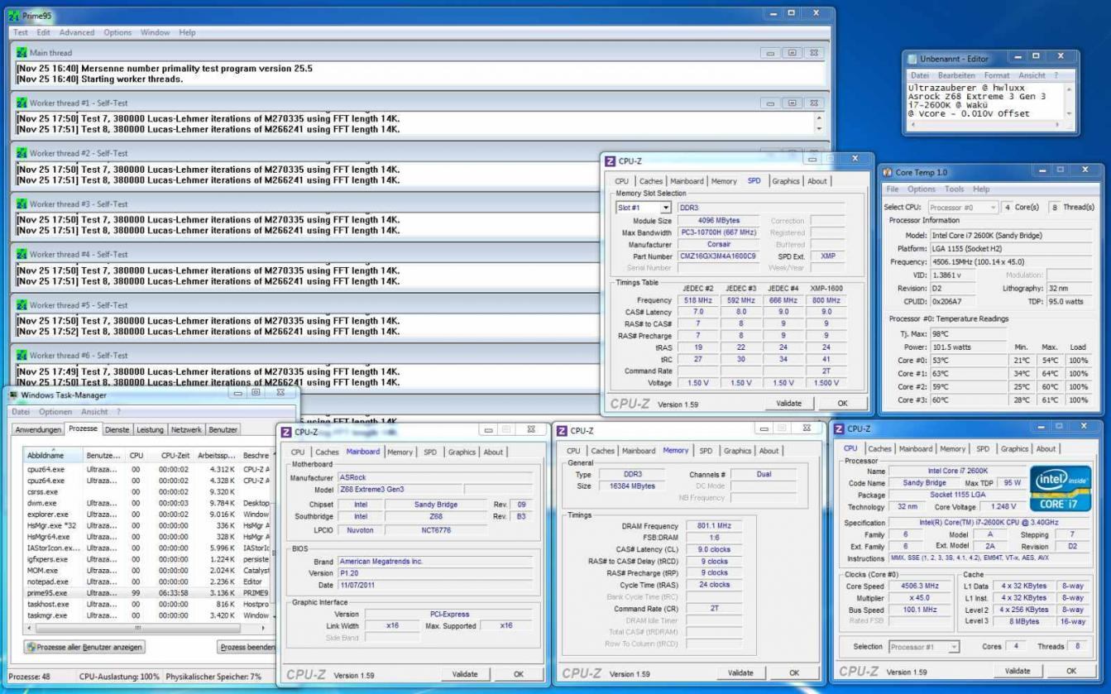Image resolution: width=1111 pixels, height=694 pixels.
Task: Open SPD tab in CPU-Z Mainboard window
Action: click(x=430, y=452)
